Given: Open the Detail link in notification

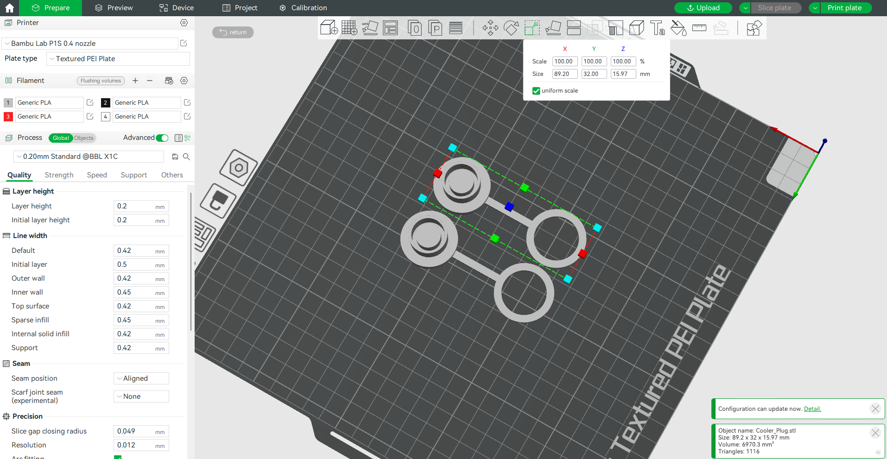Looking at the screenshot, I should 812,409.
